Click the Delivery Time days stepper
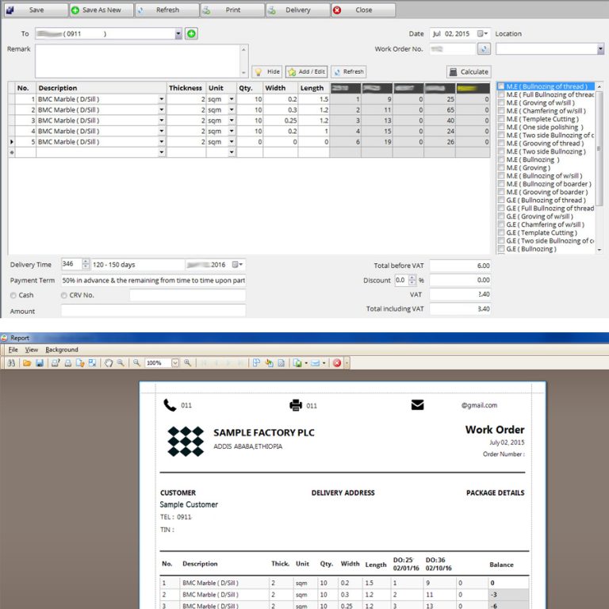609x609 pixels. [86, 264]
